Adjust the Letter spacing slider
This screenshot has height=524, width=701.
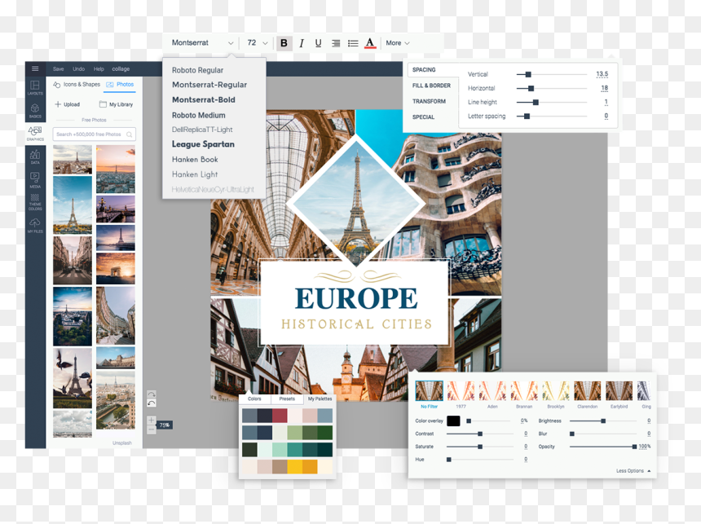tap(551, 117)
